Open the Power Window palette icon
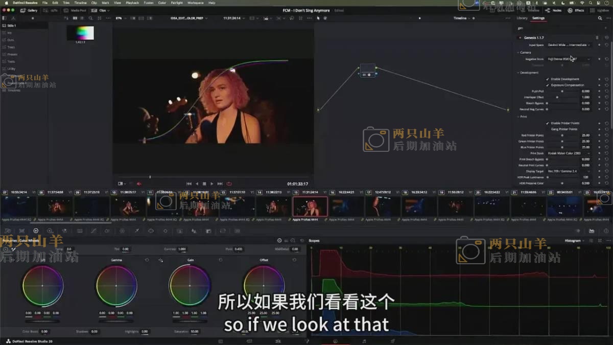Viewport: 613px width, 345px height. click(x=151, y=231)
